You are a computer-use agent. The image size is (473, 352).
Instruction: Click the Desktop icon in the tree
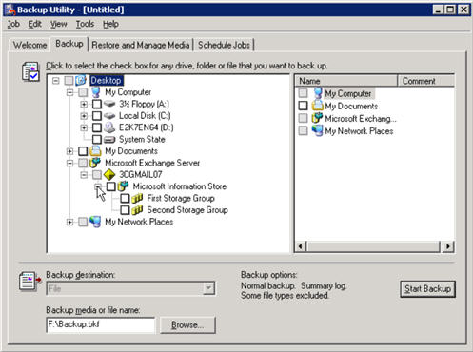click(x=81, y=80)
